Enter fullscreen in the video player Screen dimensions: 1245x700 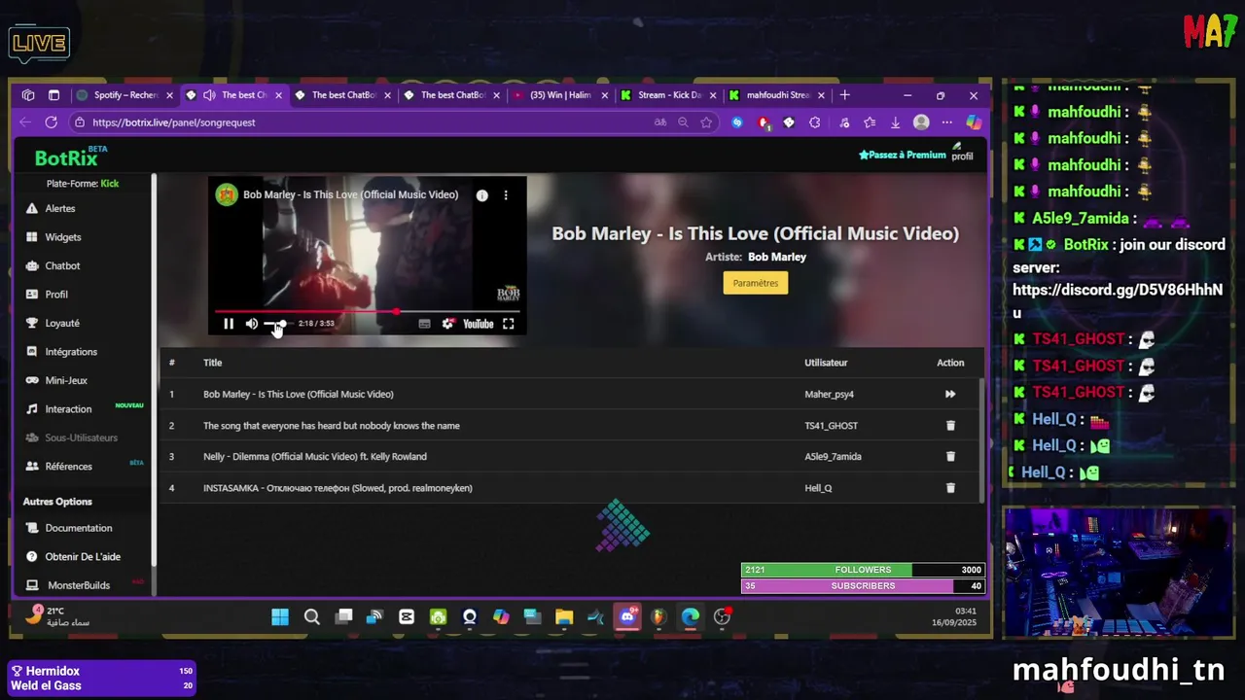(x=508, y=324)
